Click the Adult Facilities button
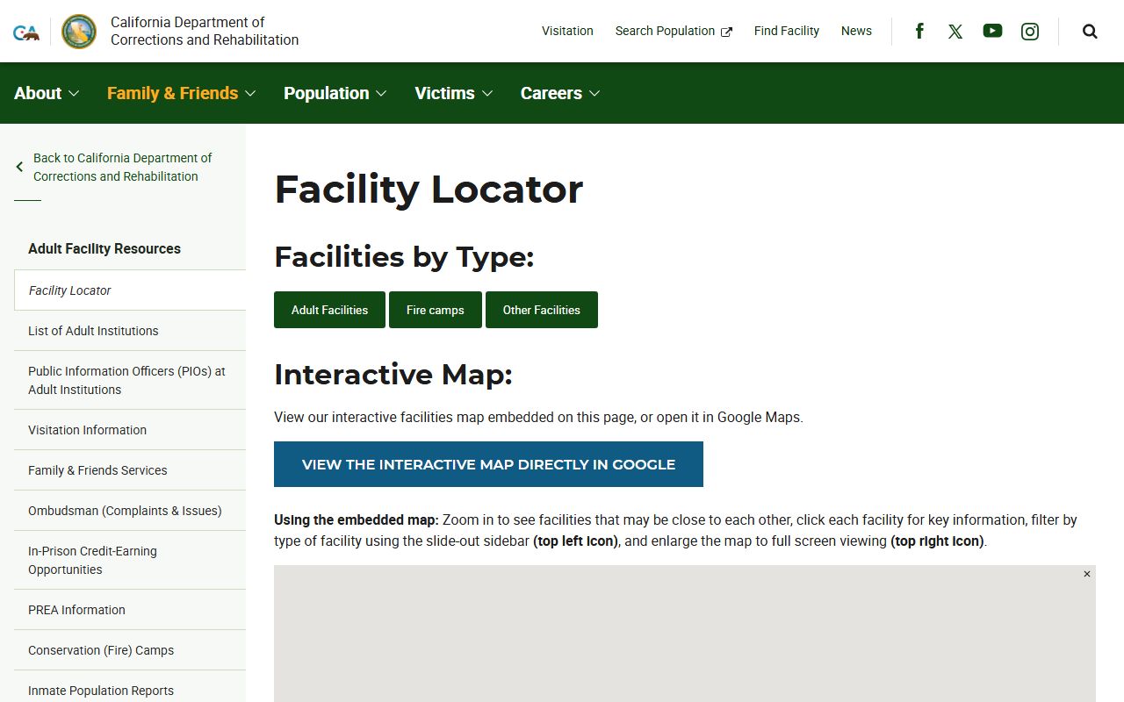1124x702 pixels. click(x=329, y=310)
